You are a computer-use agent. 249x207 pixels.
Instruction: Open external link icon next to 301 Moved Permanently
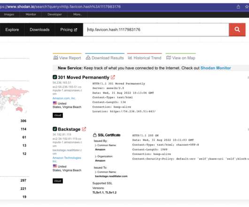click(x=113, y=77)
